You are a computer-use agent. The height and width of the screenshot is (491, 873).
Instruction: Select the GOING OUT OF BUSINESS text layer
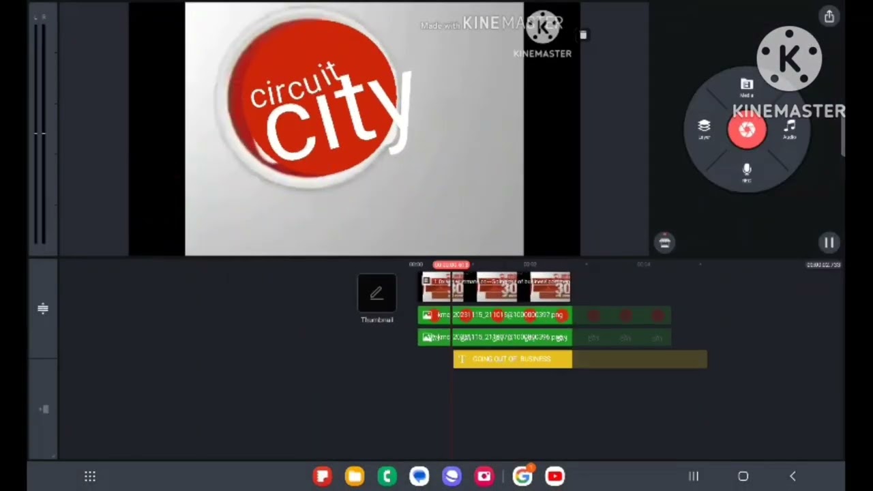point(513,359)
